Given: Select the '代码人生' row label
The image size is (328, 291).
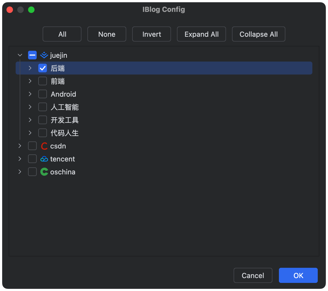Looking at the screenshot, I should pos(65,133).
